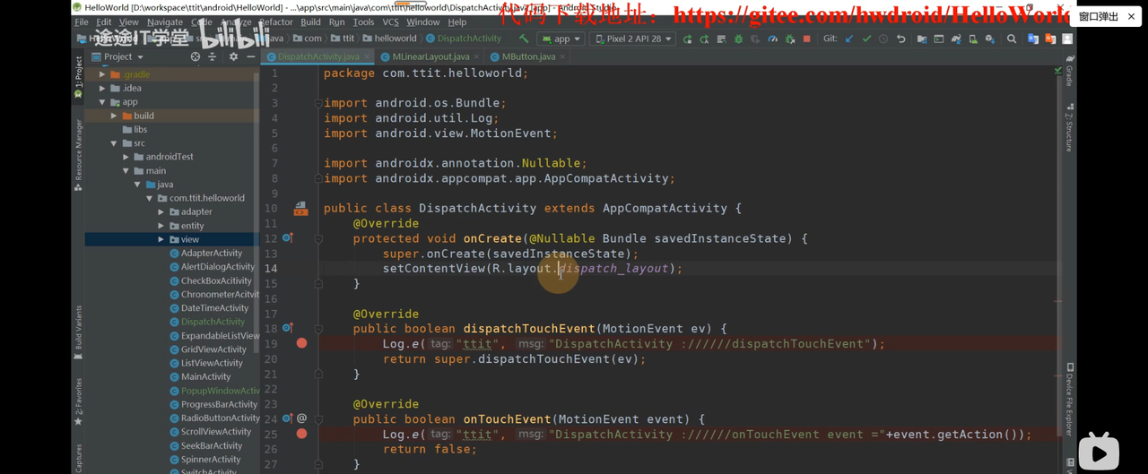Select SeekBarActivity in project tree

click(x=212, y=445)
